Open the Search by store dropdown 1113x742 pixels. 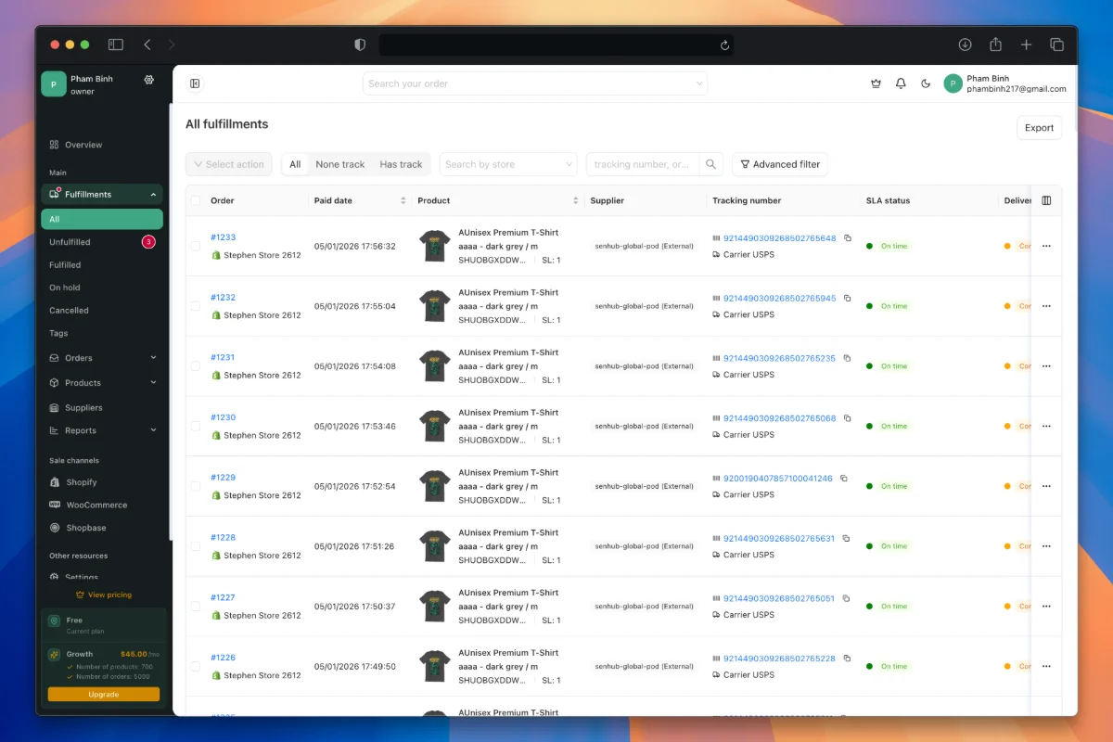[507, 164]
